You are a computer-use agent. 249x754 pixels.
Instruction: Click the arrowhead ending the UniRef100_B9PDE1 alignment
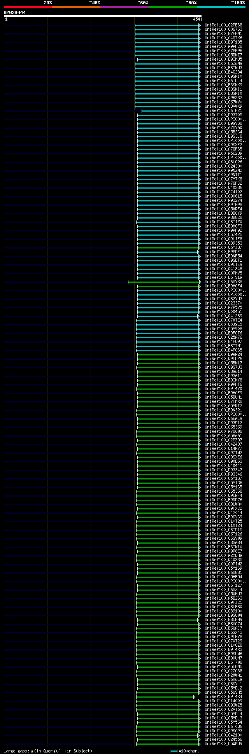(x=198, y=252)
